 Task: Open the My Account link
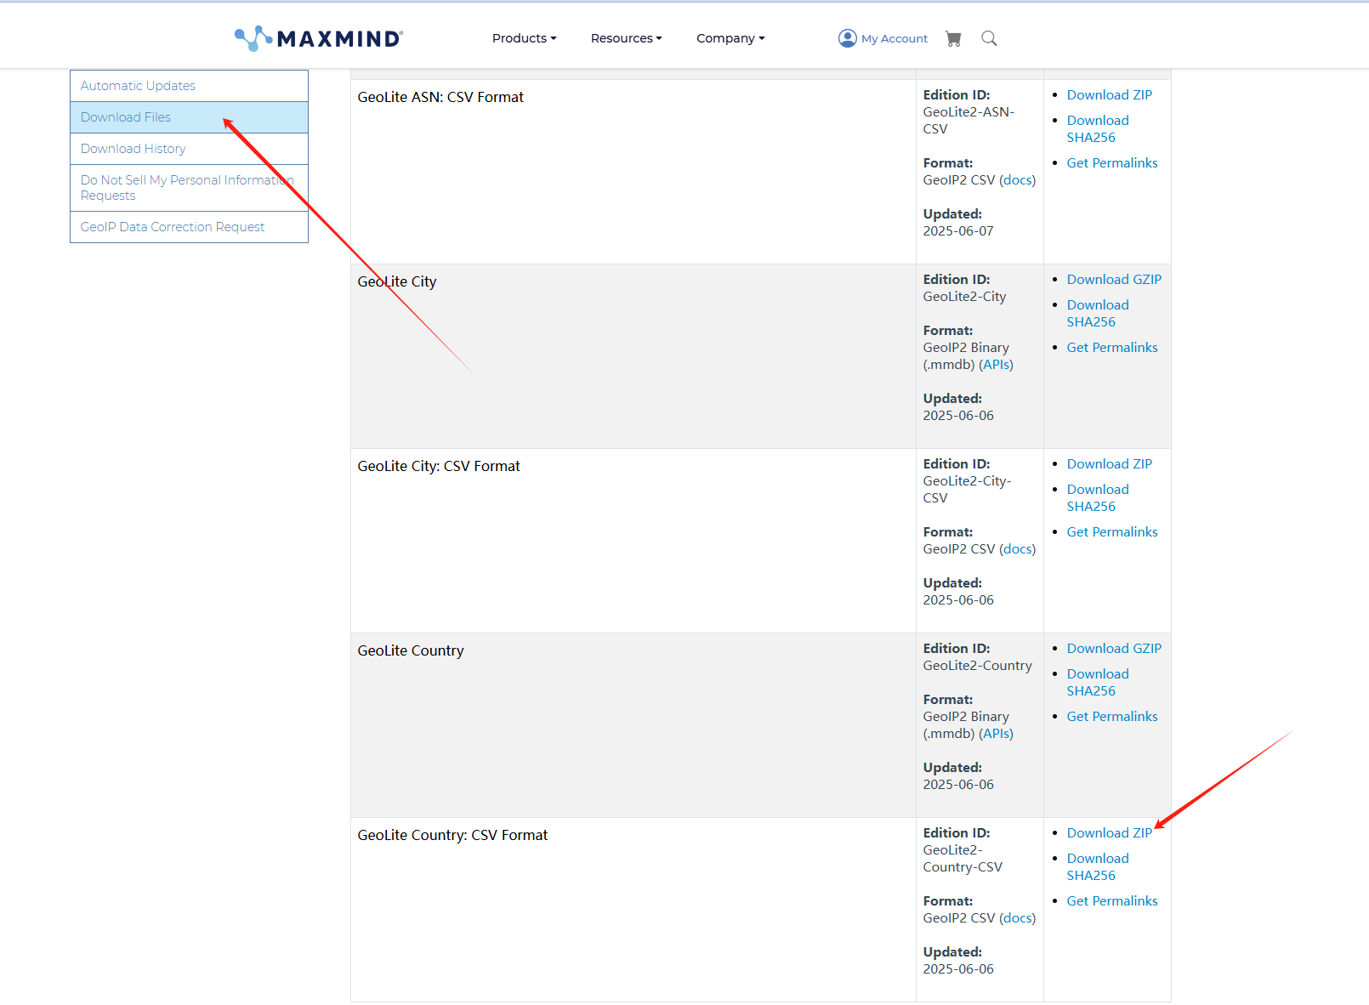click(x=895, y=38)
